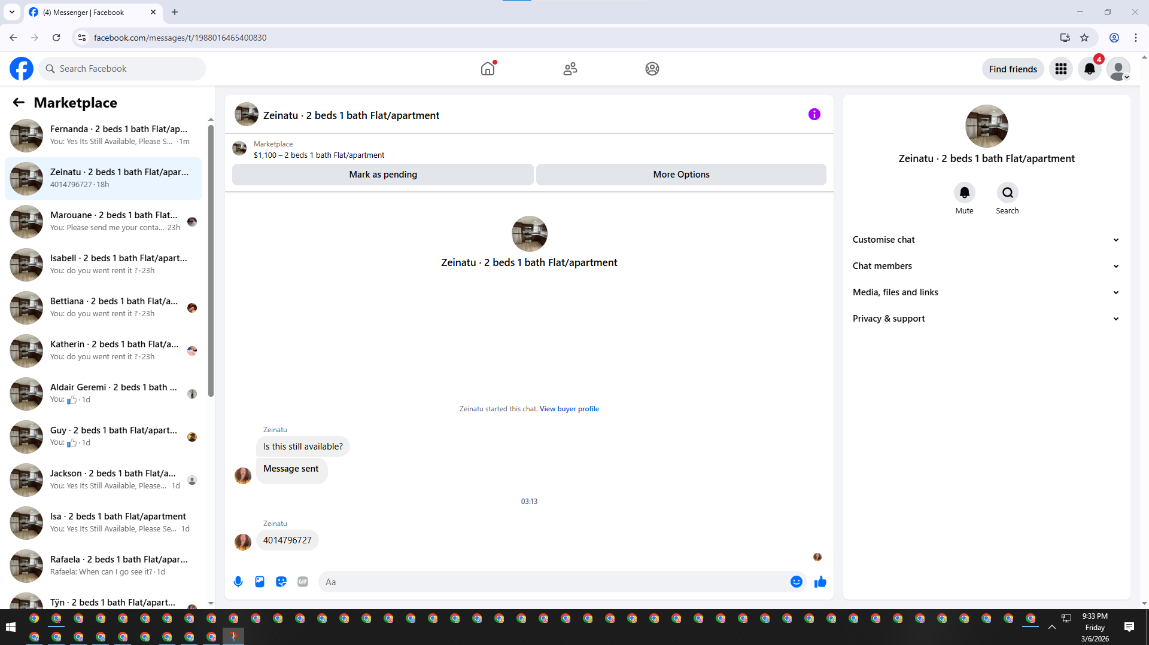Open Chrome's three-dot menu

pos(1136,38)
